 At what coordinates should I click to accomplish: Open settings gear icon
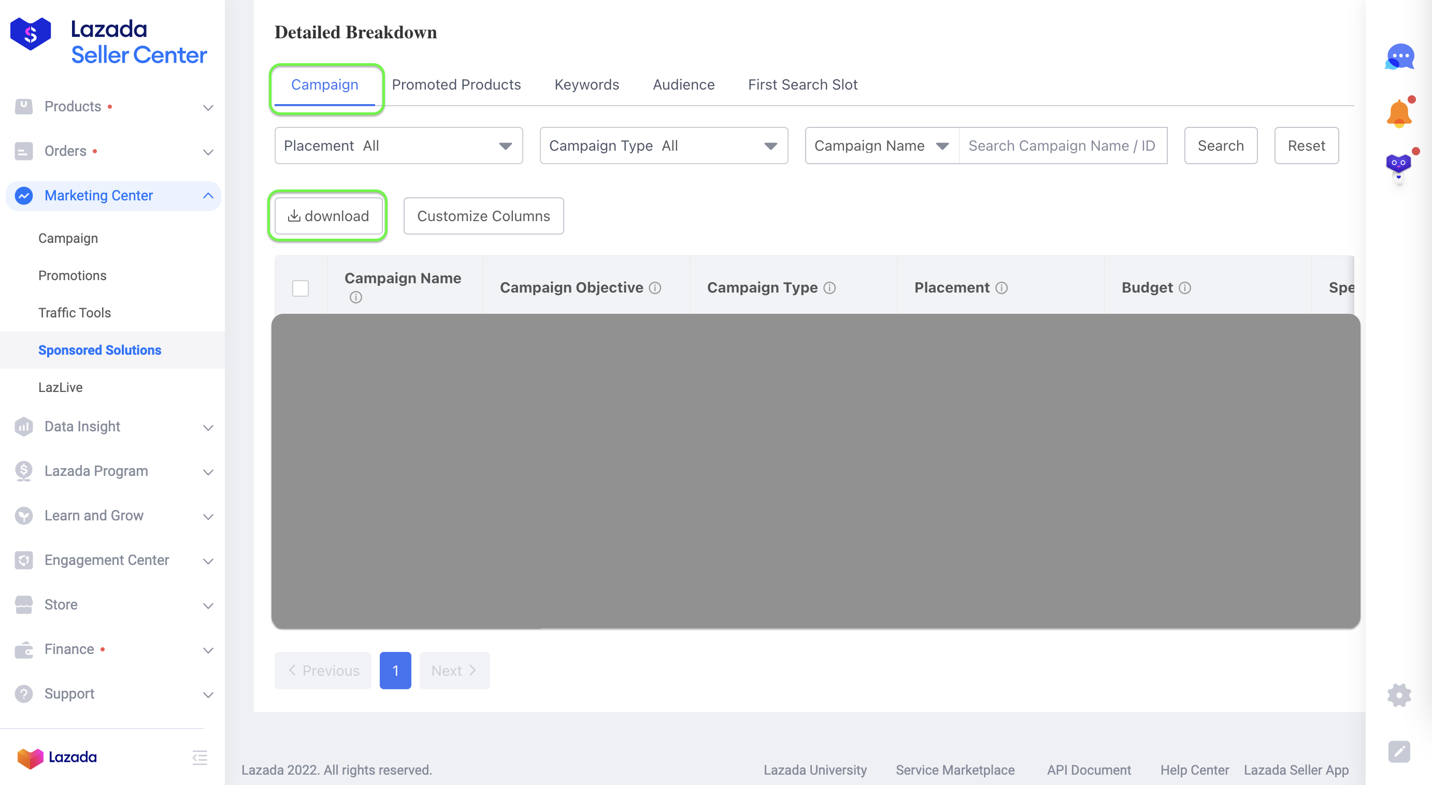(1399, 695)
